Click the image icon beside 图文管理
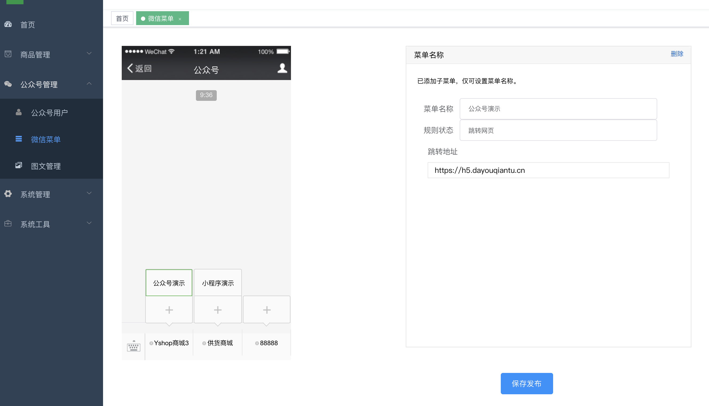This screenshot has width=709, height=406. [x=19, y=165]
